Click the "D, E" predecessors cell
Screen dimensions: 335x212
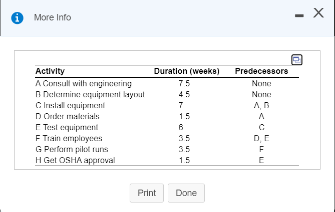tap(261, 138)
